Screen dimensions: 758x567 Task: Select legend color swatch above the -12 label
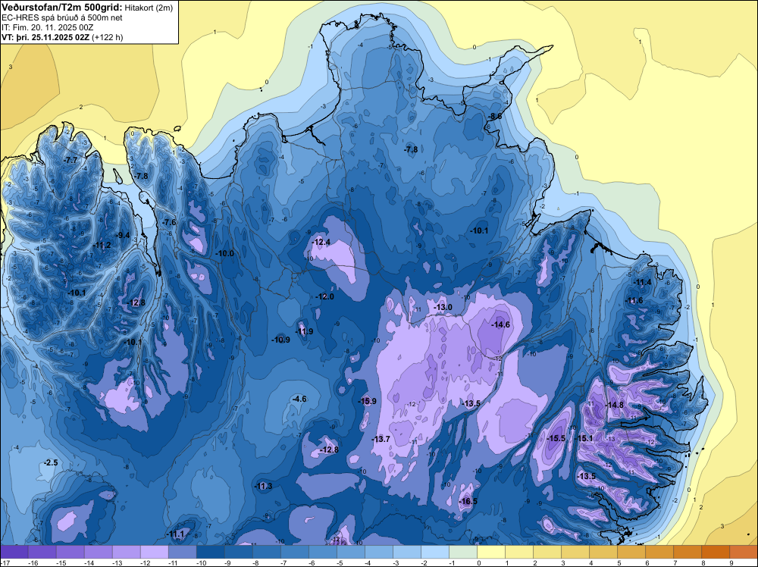(155, 552)
